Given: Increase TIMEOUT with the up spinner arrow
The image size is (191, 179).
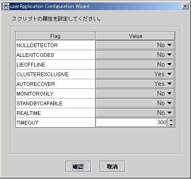Looking at the screenshot, I should 171,120.
